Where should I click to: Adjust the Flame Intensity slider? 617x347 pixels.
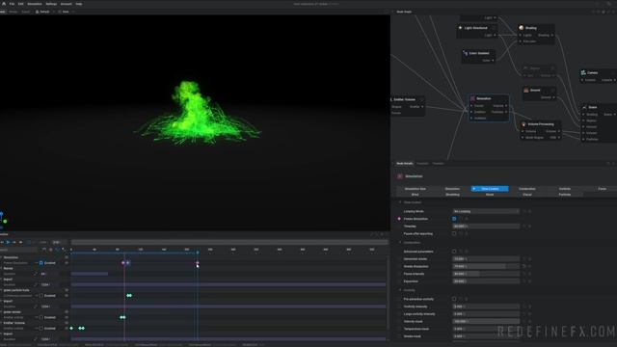tap(486, 274)
